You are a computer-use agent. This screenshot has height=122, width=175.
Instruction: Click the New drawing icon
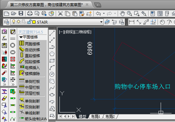(x=7, y=14)
